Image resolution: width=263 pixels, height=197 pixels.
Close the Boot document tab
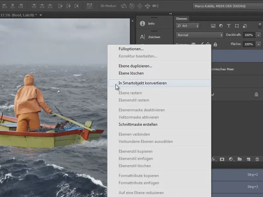point(40,15)
